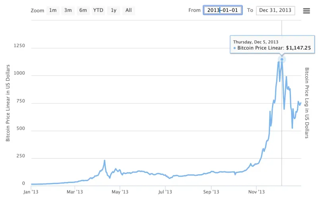Click the 1250 y-axis label

pyautogui.click(x=19, y=46)
